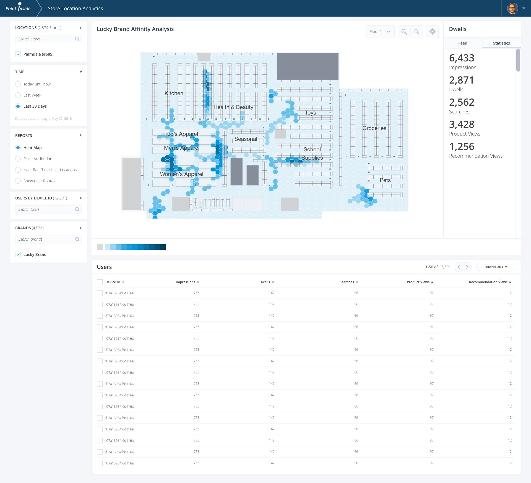This screenshot has width=531, height=483.
Task: Click the Kid's Apparel map label
Action: tap(181, 134)
